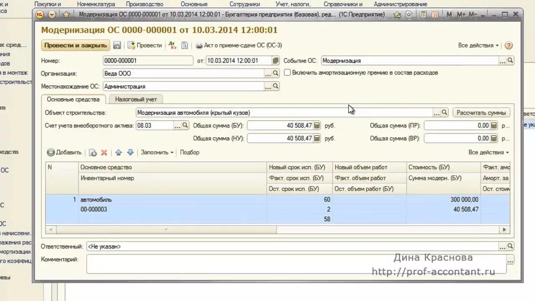The height and width of the screenshot is (301, 535).
Task: Click Добавить to add a row
Action: coord(64,153)
